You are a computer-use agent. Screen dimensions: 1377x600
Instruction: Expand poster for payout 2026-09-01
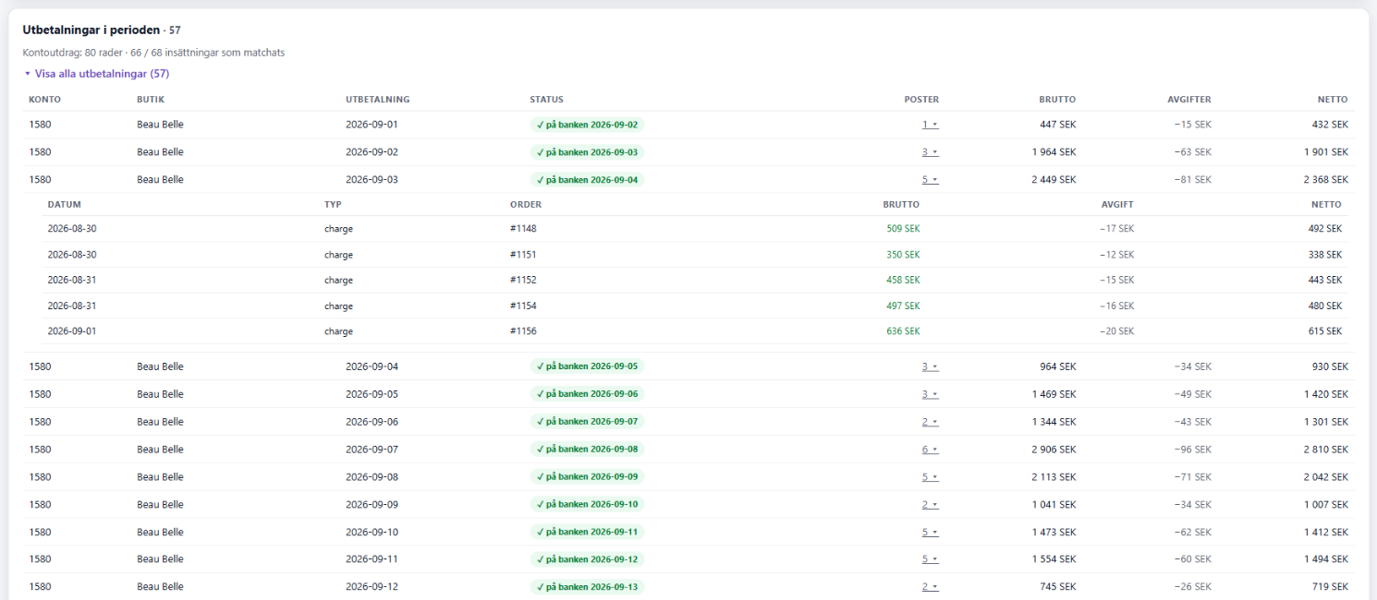930,125
